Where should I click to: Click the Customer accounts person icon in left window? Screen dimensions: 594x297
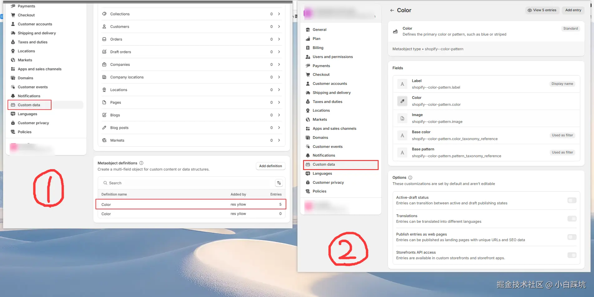click(13, 24)
